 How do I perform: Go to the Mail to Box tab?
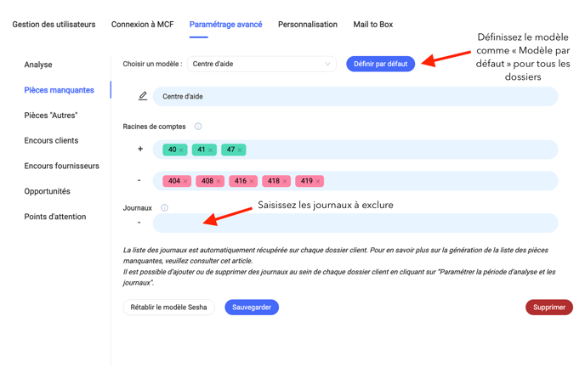(372, 25)
